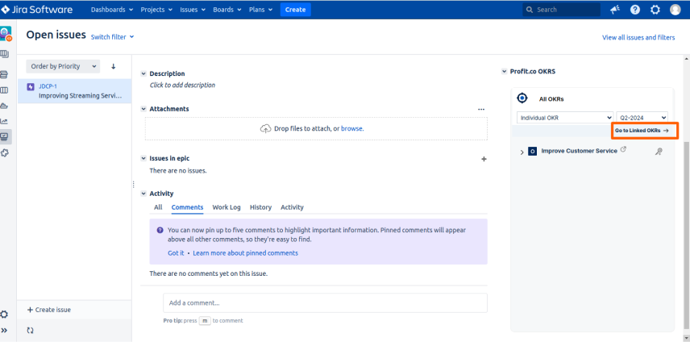This screenshot has width=690, height=342.
Task: Open the Releases ship icon in sidebar
Action: pyautogui.click(x=4, y=106)
